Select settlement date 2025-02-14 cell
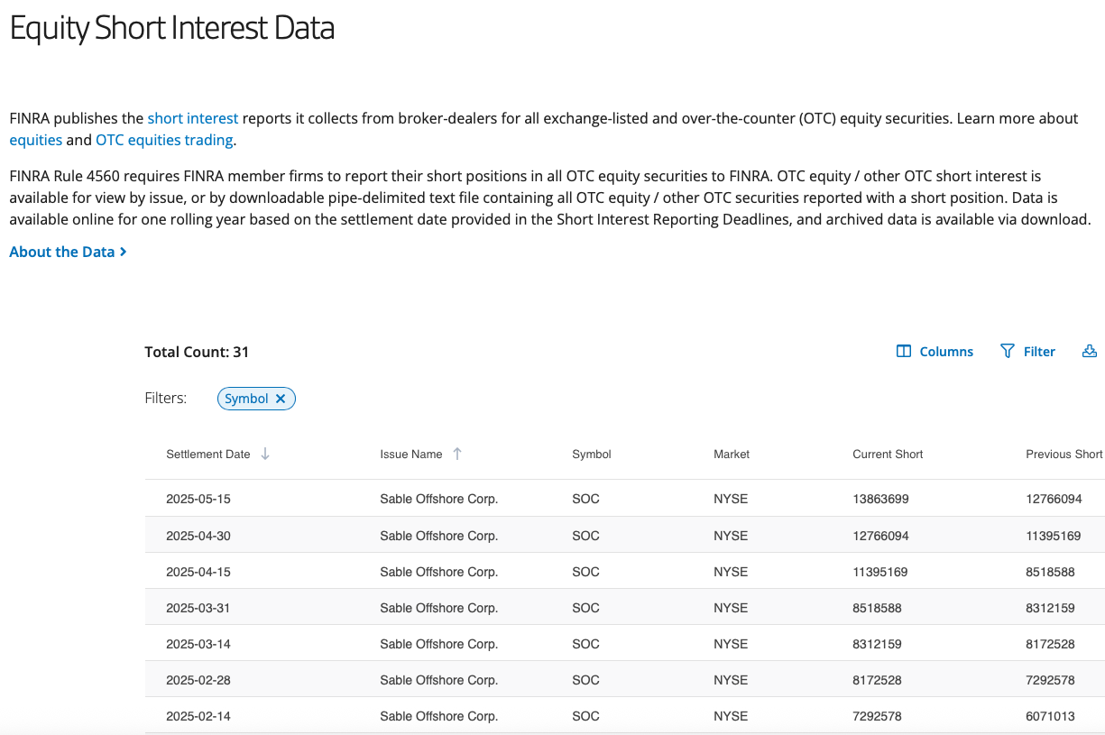 (x=198, y=716)
